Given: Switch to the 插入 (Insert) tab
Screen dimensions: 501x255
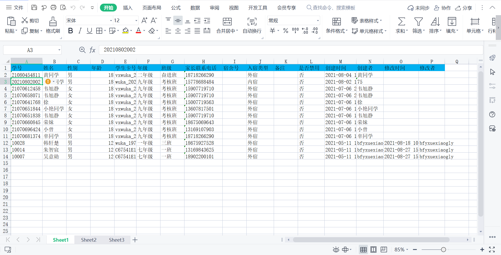Looking at the screenshot, I should (x=128, y=8).
